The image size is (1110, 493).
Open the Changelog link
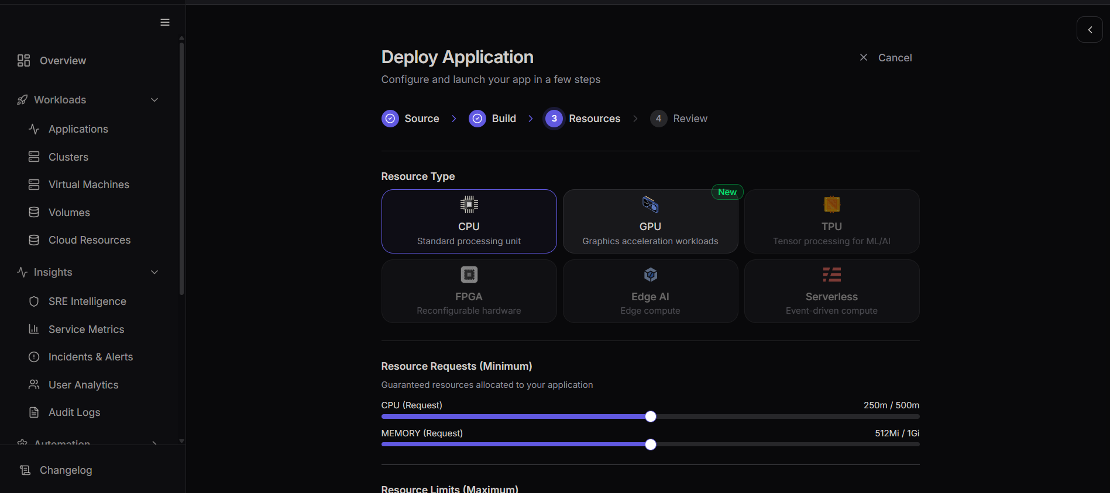click(66, 470)
